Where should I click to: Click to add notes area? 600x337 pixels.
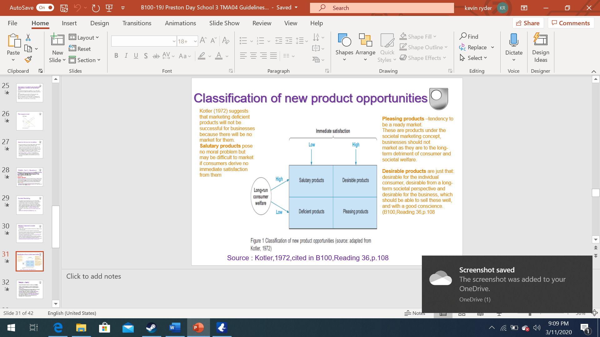click(x=94, y=276)
